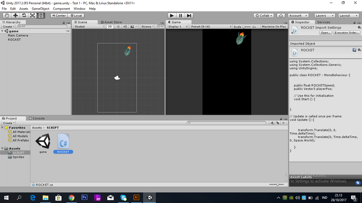Open the Window menu
This screenshot has width=362, height=203.
[x=80, y=9]
